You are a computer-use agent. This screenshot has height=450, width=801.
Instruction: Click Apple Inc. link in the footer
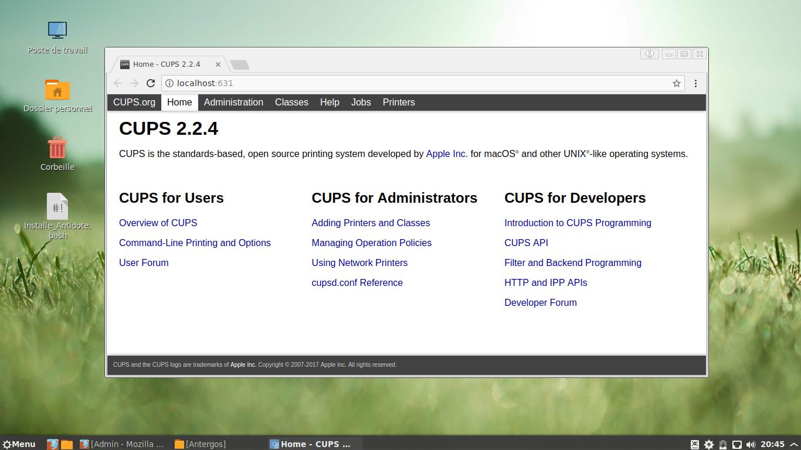pos(243,364)
